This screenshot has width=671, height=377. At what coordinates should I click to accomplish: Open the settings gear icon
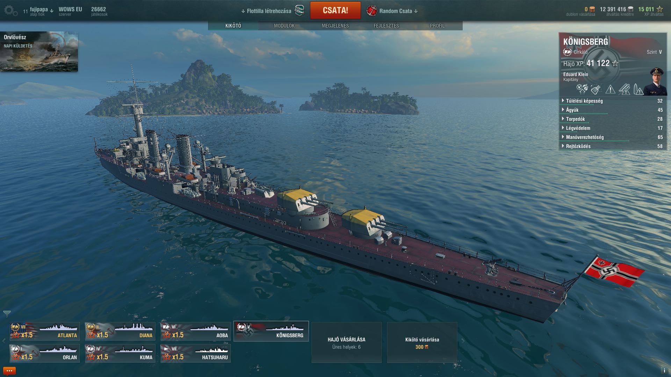tap(10, 11)
